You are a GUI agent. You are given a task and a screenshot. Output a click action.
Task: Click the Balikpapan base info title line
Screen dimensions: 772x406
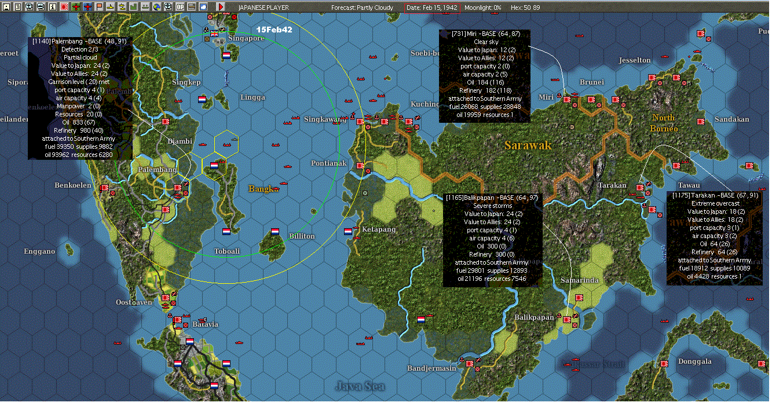click(492, 197)
